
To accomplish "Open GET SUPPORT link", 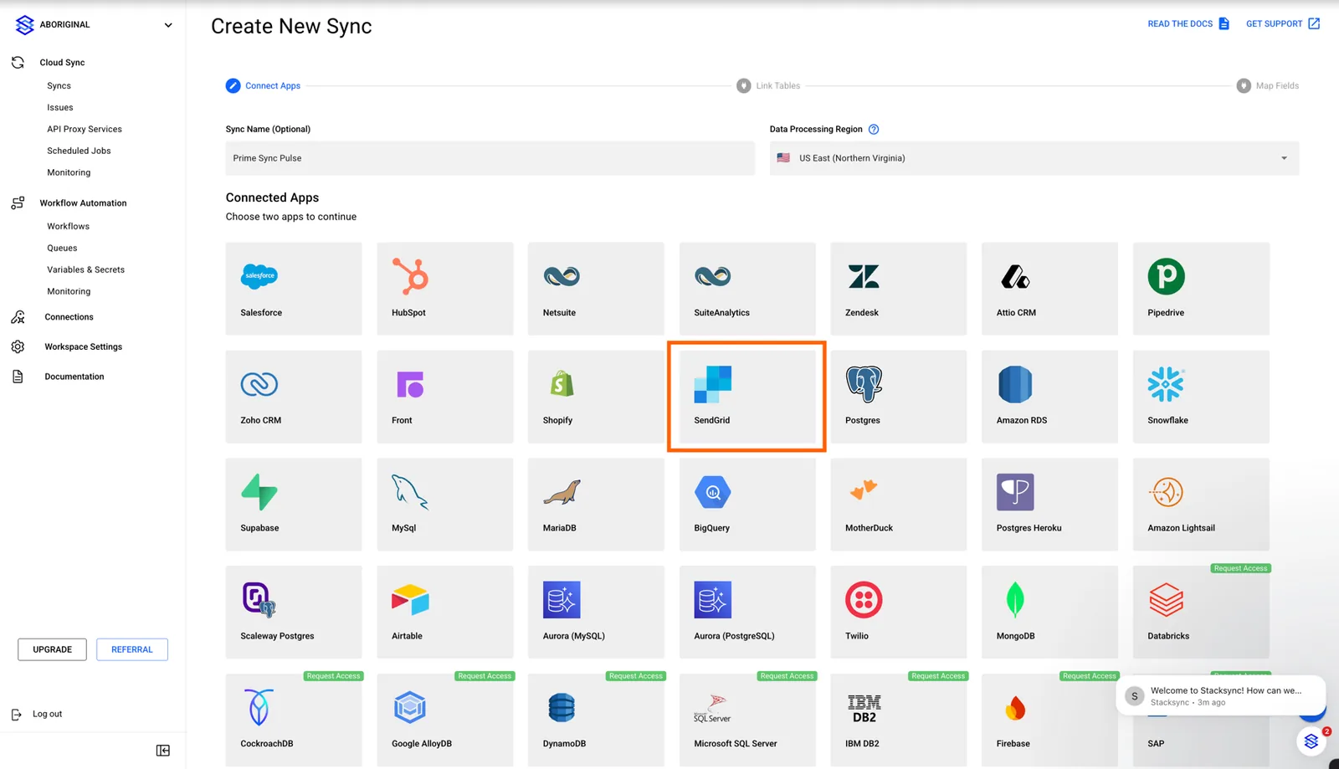I will coord(1283,23).
